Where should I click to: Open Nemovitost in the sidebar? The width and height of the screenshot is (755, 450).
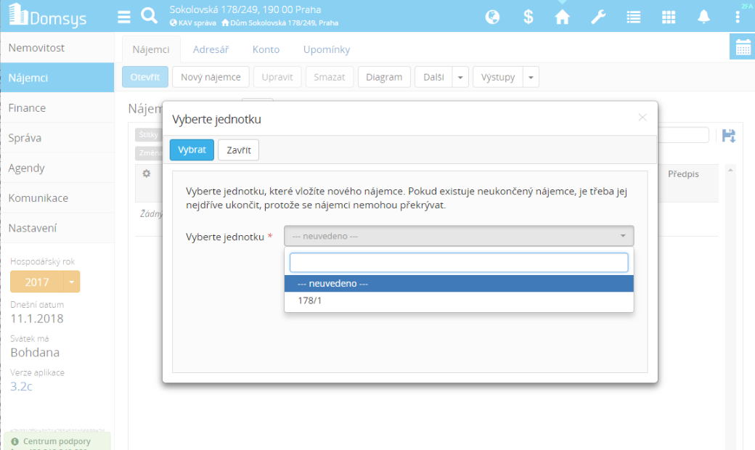57,48
